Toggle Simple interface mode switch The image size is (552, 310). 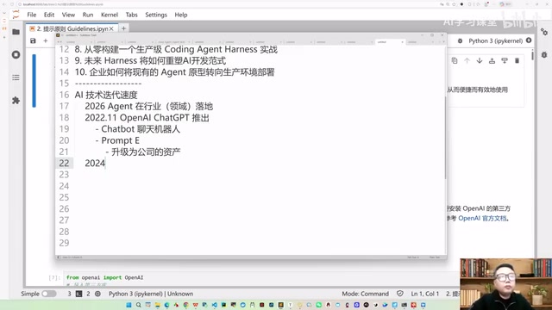click(x=49, y=294)
